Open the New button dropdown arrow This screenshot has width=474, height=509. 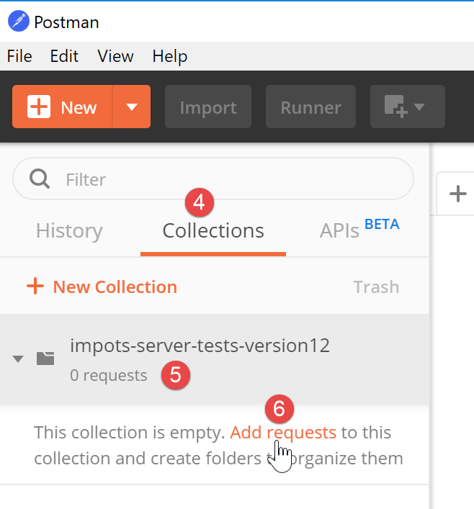pos(131,107)
